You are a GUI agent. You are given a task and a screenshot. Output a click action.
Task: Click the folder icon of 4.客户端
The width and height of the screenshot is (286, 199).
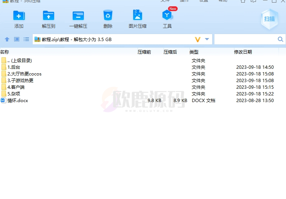pos(3,87)
